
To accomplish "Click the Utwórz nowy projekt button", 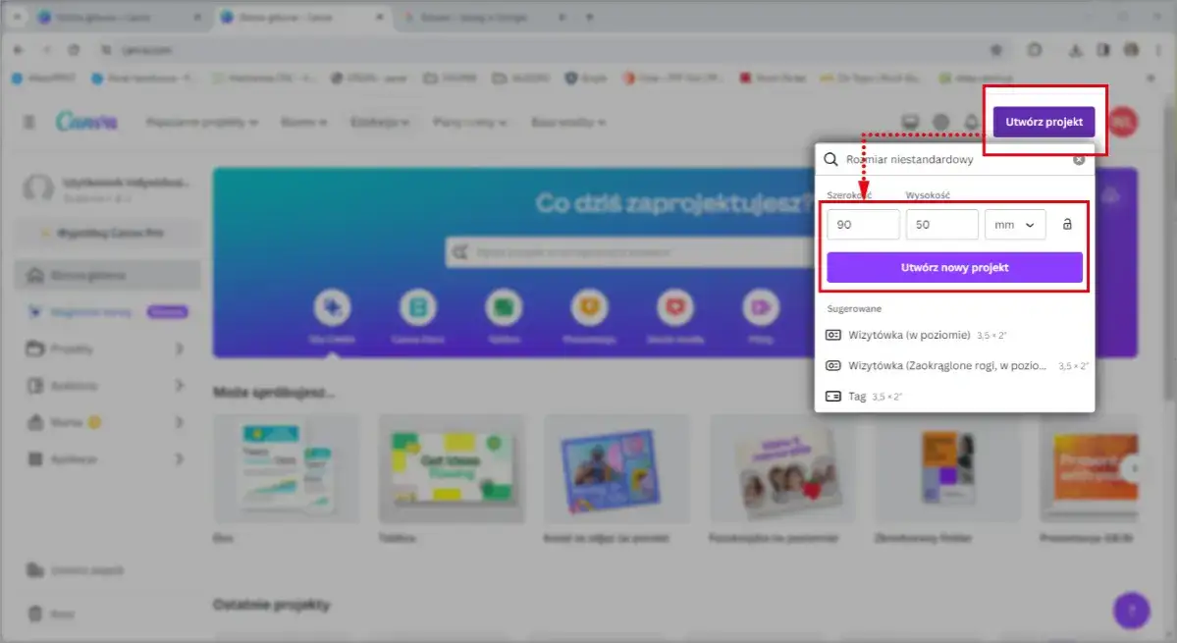I will (x=953, y=266).
